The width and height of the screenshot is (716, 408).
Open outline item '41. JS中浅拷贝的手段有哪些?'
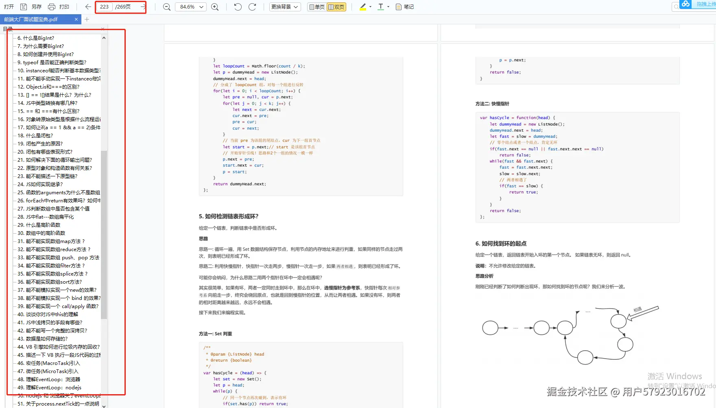point(50,323)
